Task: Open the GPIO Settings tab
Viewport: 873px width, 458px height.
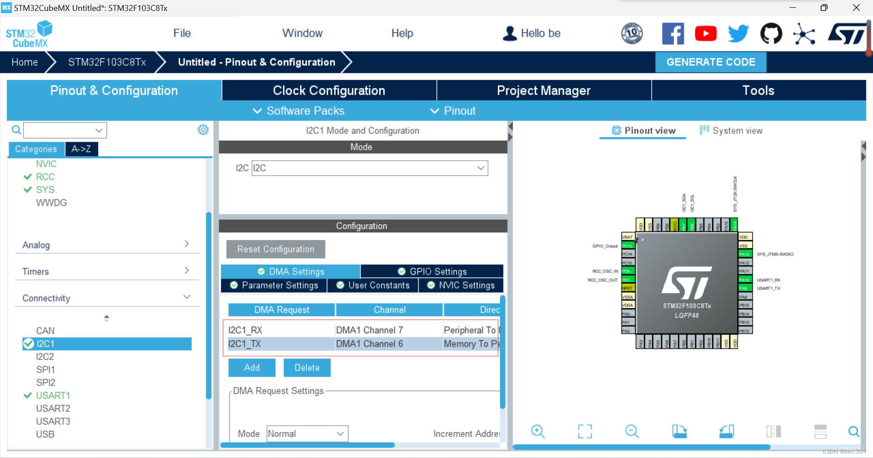Action: click(x=432, y=271)
